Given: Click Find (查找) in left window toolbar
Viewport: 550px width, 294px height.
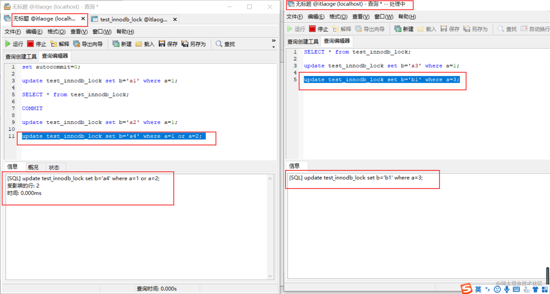Looking at the screenshot, I should (x=225, y=44).
